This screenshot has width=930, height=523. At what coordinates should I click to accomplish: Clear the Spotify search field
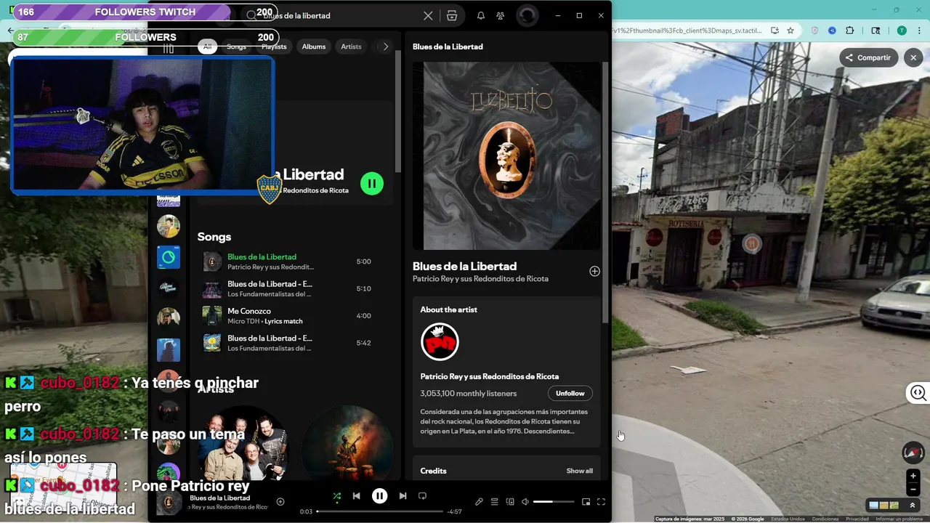coord(428,16)
